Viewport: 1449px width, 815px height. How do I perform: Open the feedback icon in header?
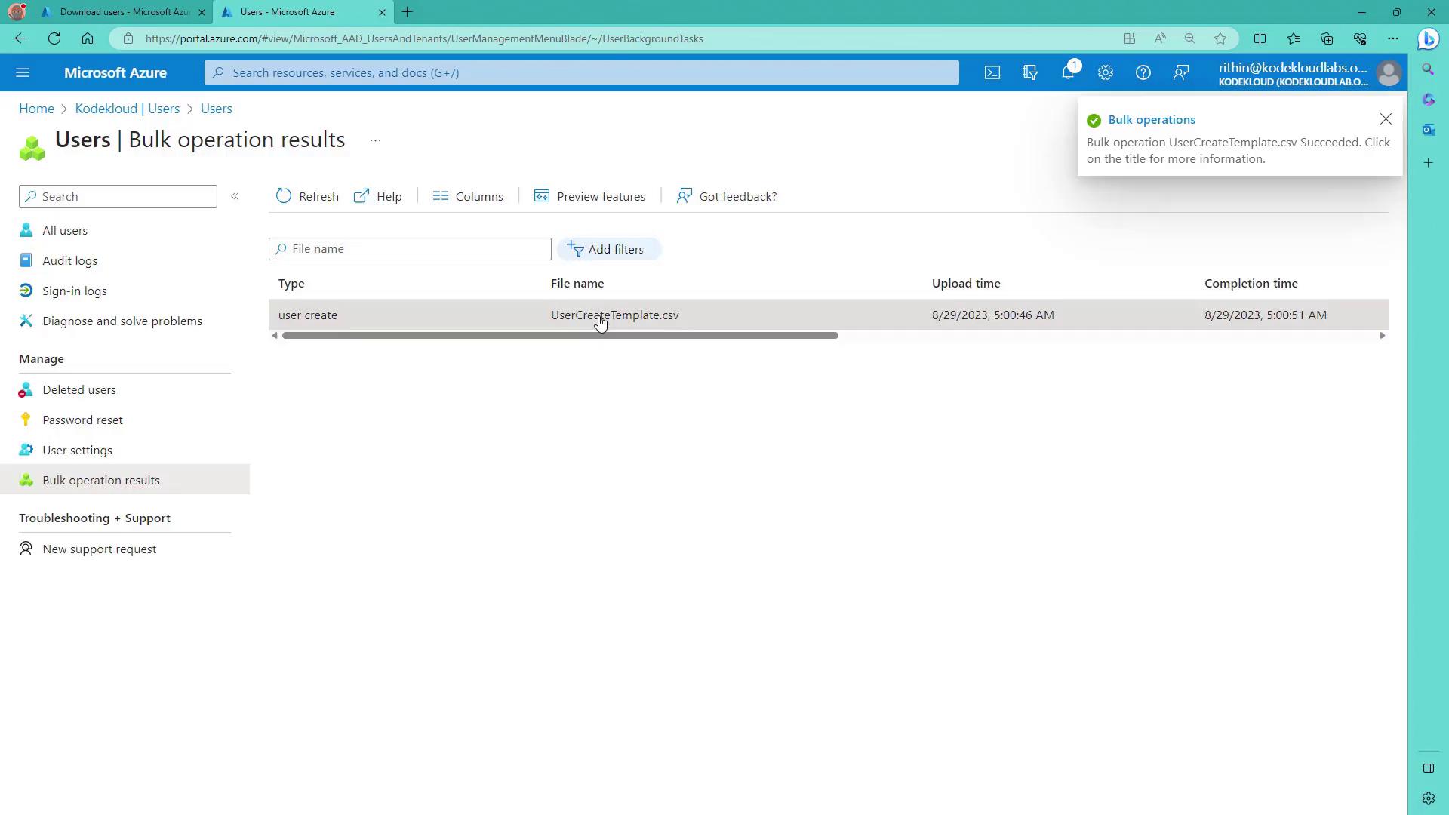(1180, 72)
